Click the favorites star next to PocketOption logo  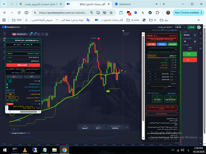pyautogui.click(x=25, y=27)
